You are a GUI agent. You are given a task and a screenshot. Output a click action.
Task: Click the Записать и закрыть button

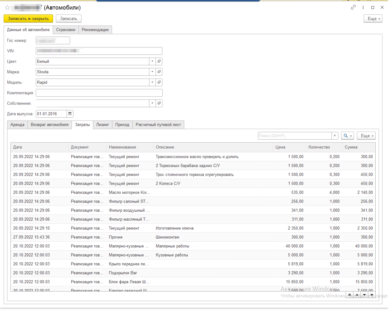point(28,18)
